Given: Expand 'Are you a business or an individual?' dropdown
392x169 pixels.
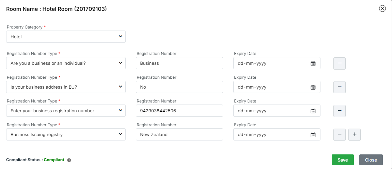Looking at the screenshot, I should 66,63.
